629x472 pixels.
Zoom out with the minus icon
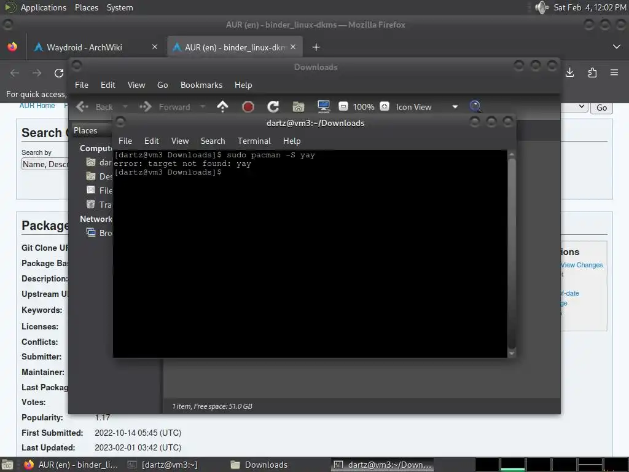[x=343, y=106]
